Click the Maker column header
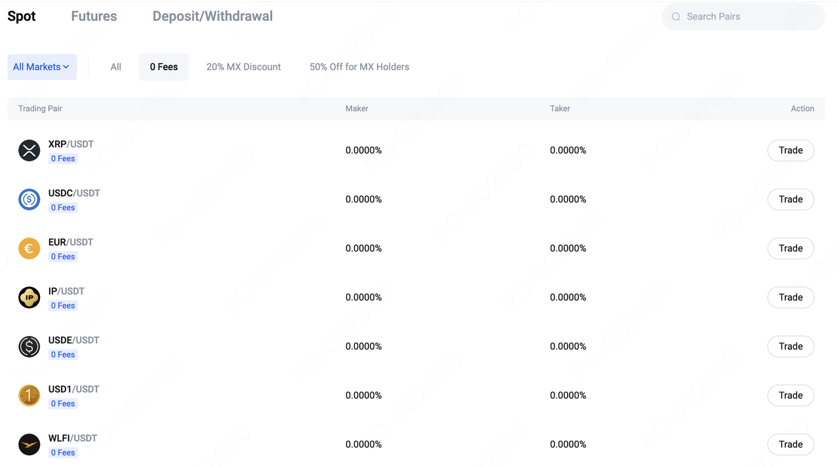Image resolution: width=839 pixels, height=467 pixels. [357, 109]
